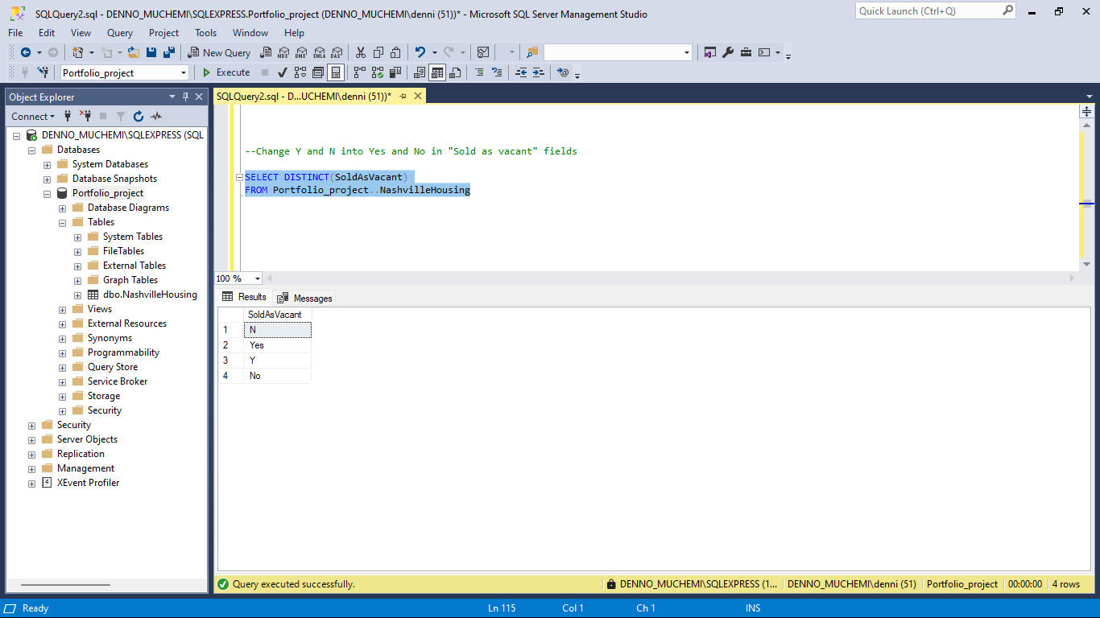Expand the Programmability folder node
Image resolution: width=1100 pixels, height=618 pixels.
click(62, 352)
